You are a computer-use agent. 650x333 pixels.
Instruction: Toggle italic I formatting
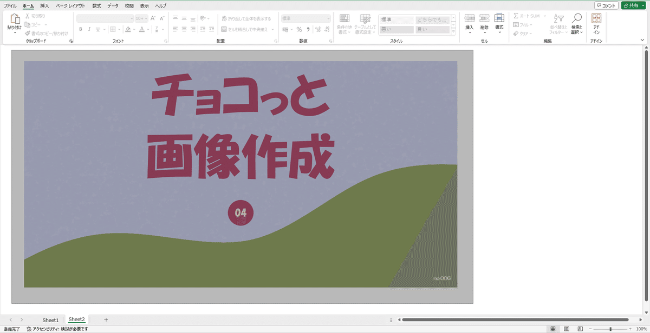tap(89, 29)
